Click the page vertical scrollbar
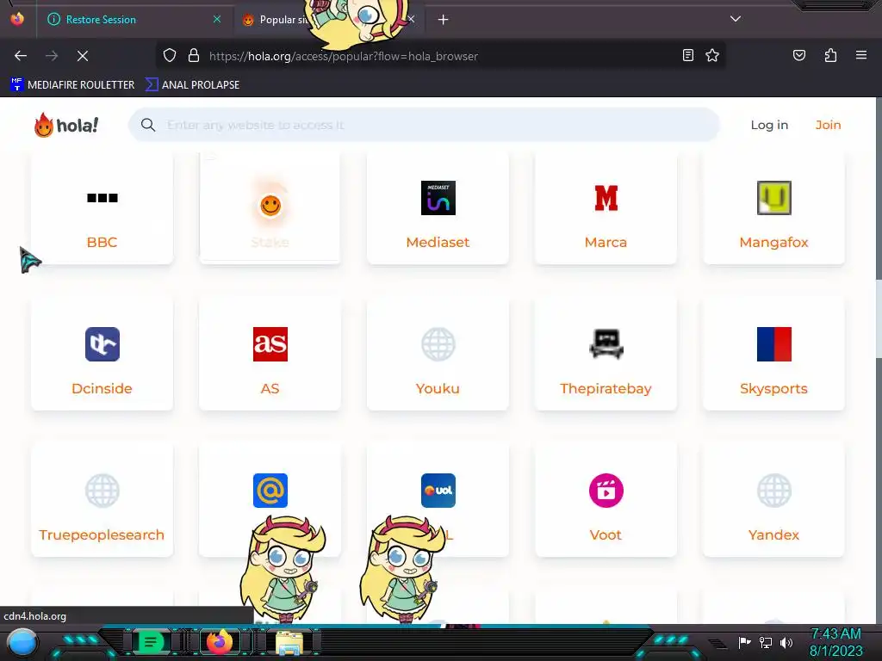This screenshot has width=882, height=661. coord(879,317)
